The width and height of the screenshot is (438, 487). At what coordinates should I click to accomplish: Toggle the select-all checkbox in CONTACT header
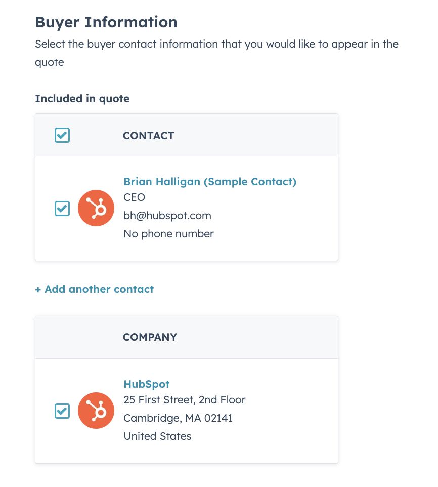[x=62, y=135]
